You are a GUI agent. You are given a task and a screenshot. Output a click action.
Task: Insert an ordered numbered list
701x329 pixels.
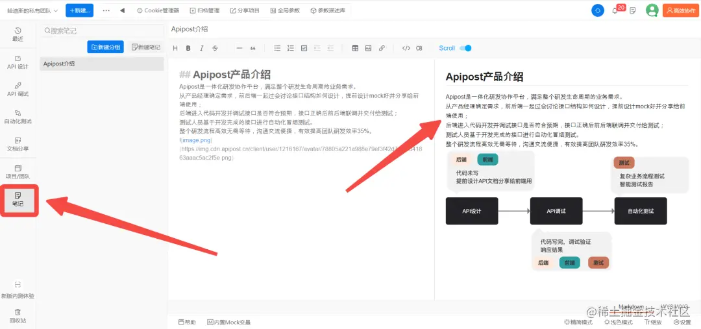tap(291, 48)
